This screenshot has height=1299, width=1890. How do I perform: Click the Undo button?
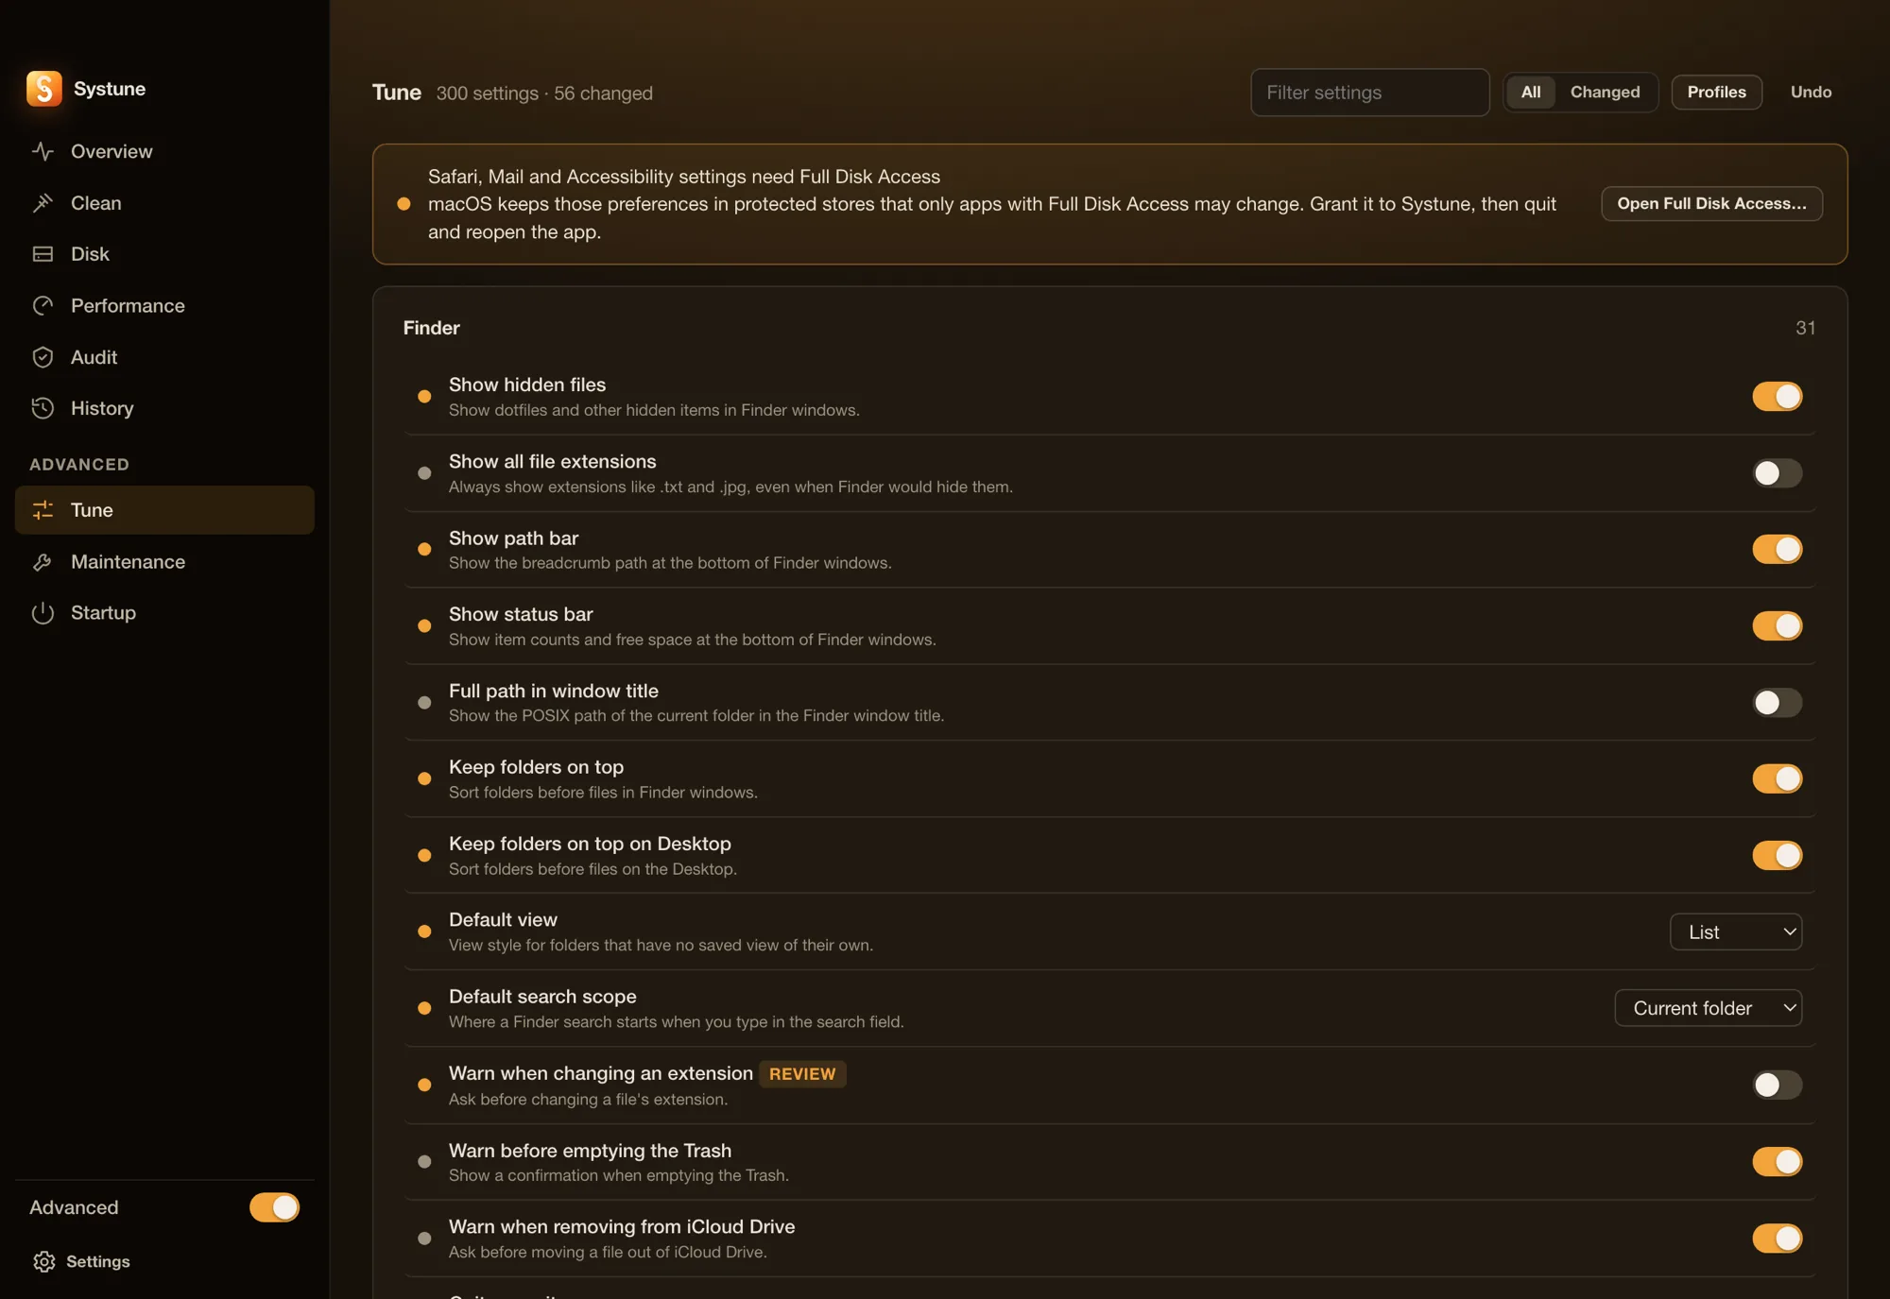point(1811,93)
